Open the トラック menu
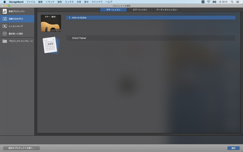 (x=50, y=2)
